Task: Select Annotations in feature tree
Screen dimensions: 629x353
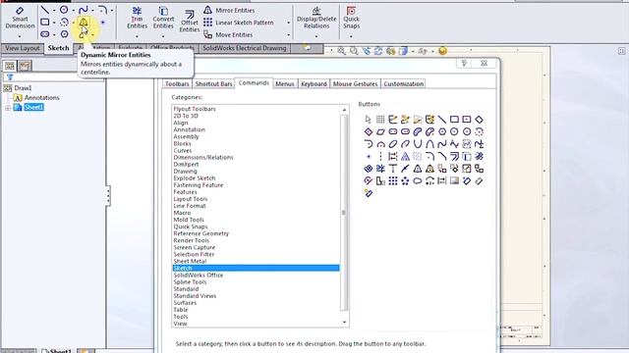Action: [x=41, y=98]
